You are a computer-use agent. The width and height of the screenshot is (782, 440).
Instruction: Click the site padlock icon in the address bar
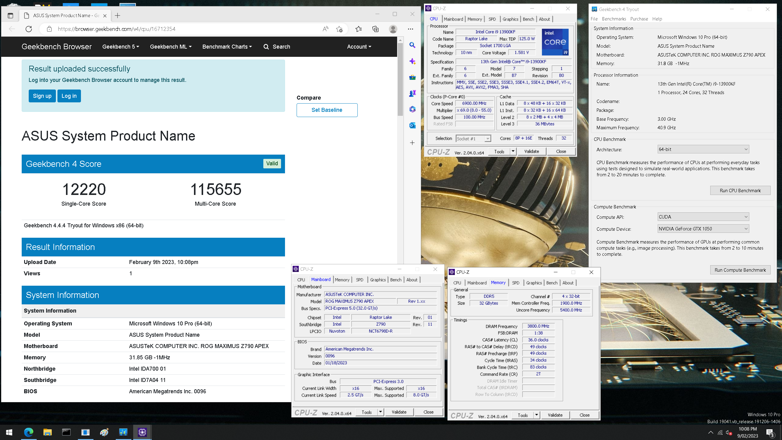[x=49, y=29]
